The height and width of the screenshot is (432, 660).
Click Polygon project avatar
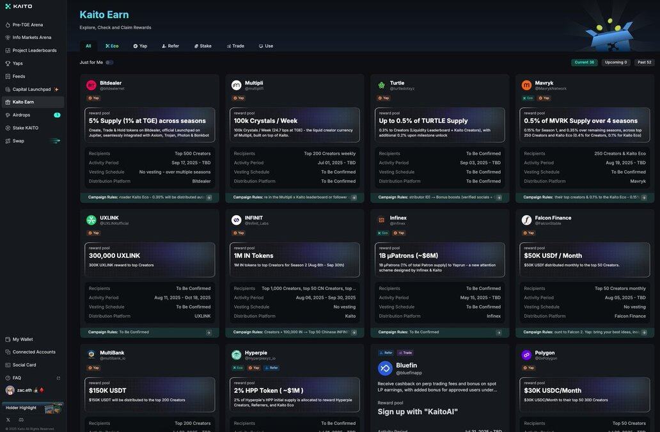pyautogui.click(x=526, y=355)
